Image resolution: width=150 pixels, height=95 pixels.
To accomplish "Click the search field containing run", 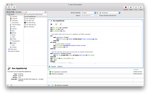I will [34, 12].
